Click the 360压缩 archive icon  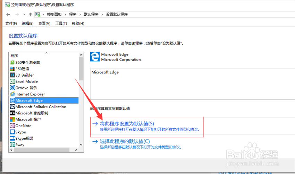click(12, 69)
